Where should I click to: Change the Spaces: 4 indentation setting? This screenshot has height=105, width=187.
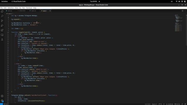pyautogui.click(x=154, y=104)
